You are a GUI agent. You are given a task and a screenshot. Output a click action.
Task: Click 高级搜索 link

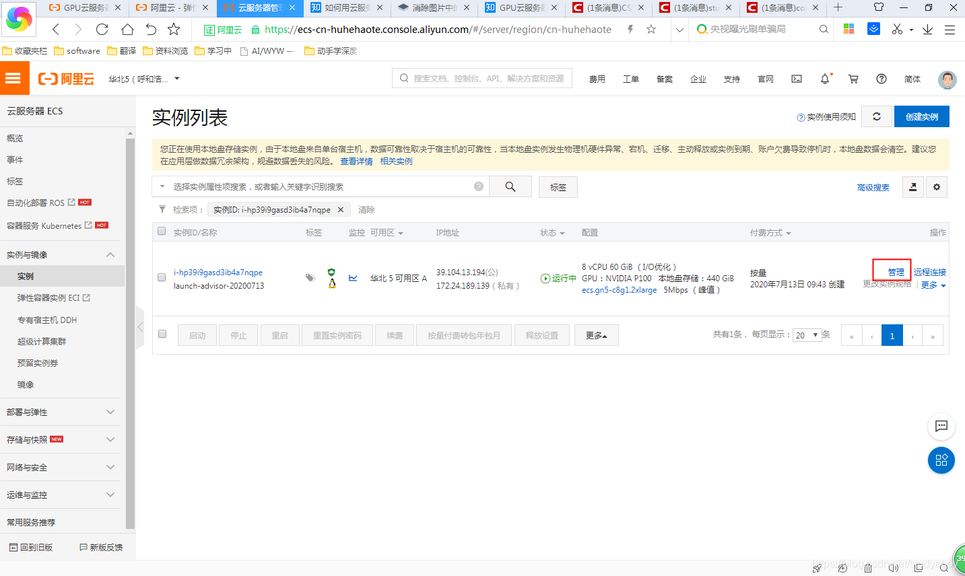(873, 187)
